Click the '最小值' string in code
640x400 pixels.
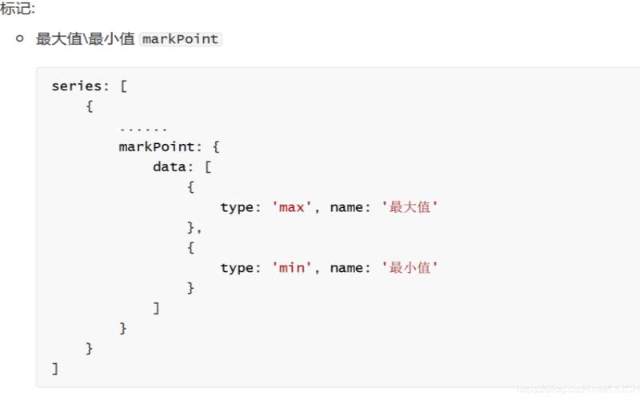click(410, 268)
